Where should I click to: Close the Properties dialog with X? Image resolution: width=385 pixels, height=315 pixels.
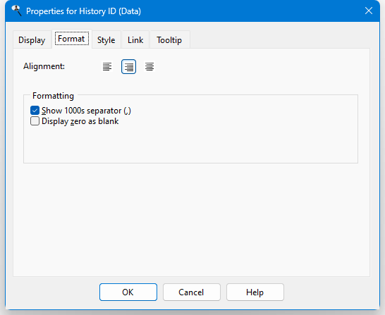click(x=369, y=11)
